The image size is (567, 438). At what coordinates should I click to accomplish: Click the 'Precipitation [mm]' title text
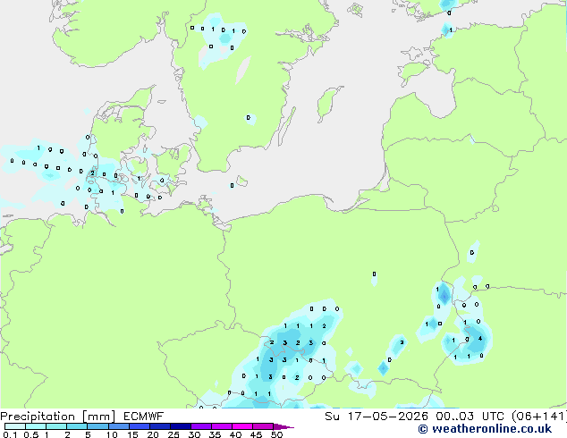[x=57, y=417]
